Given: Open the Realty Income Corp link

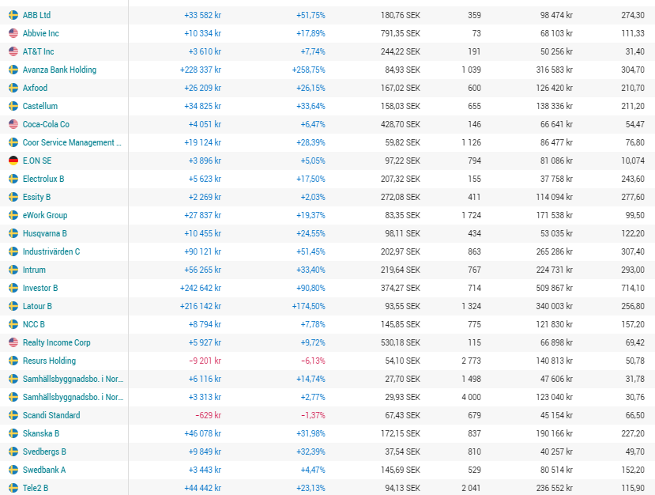Looking at the screenshot, I should 56,342.
